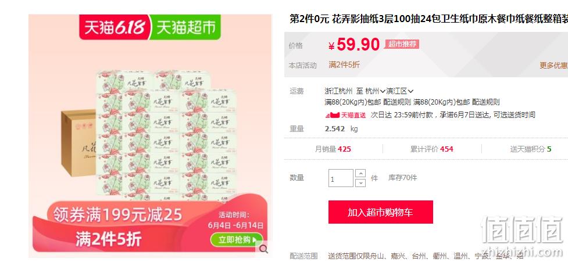
Task: Click the Tmall 6.18 logo banner
Action: [114, 27]
